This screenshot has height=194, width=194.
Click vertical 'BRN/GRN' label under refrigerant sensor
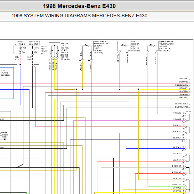pos(146,61)
